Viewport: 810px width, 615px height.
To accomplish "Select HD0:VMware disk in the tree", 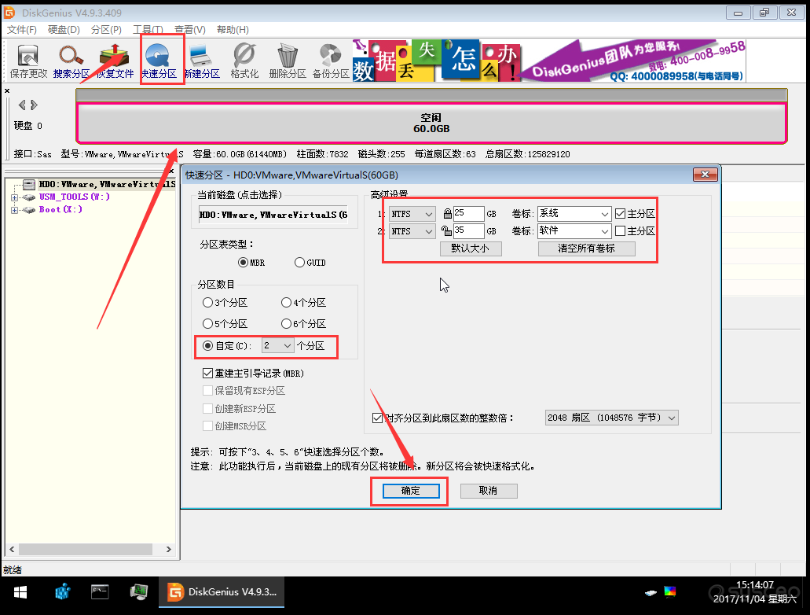I will [108, 184].
